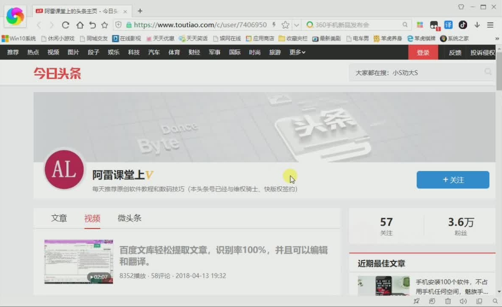Screen dimensions: 502x307
Task: Select 科技 channel in nav bar
Action: 134,52
